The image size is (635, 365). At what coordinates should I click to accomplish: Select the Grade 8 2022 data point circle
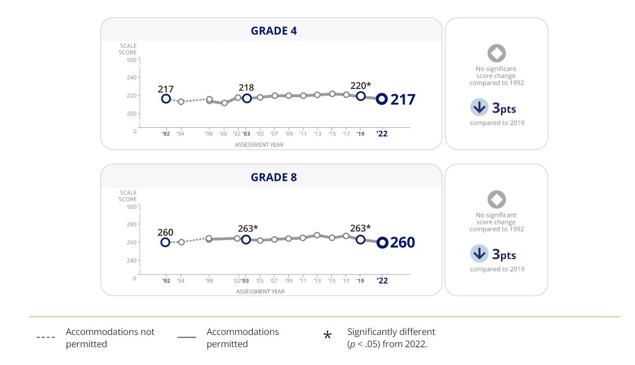(x=382, y=243)
